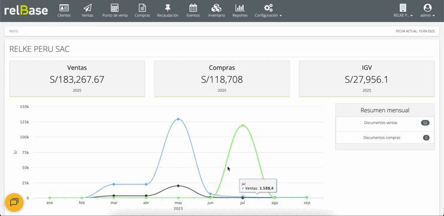The width and height of the screenshot is (444, 216).
Task: Click the blue Ventas point at jun
Action: (210, 194)
